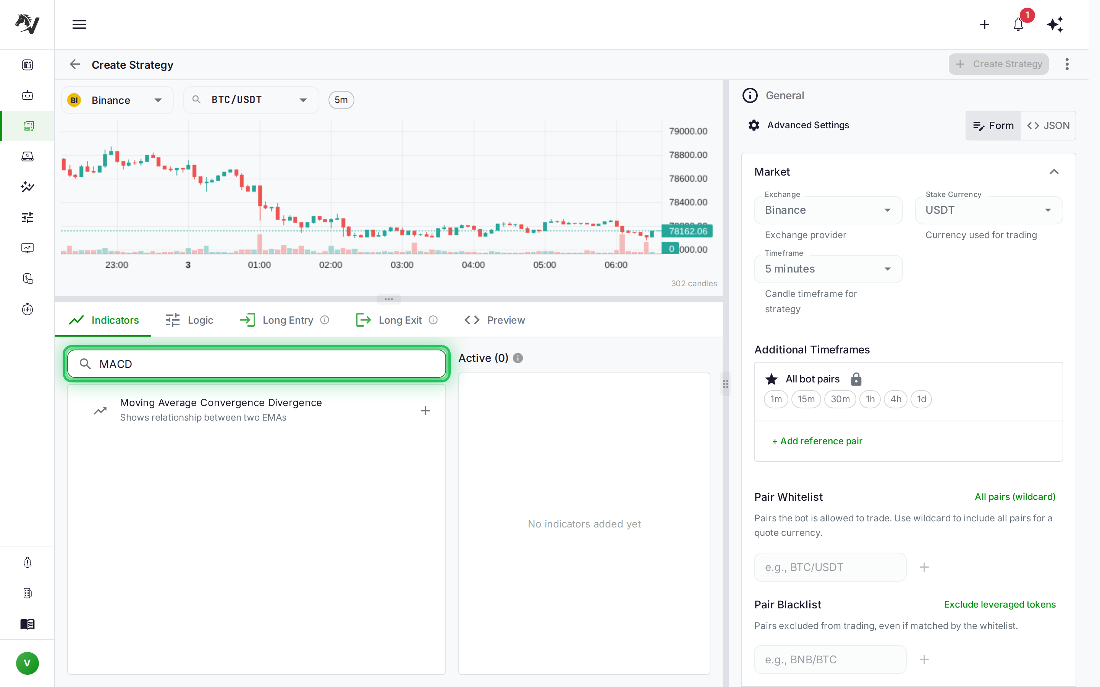Go back with the arrow icon
Viewport: 1100px width, 687px height.
pyautogui.click(x=75, y=65)
